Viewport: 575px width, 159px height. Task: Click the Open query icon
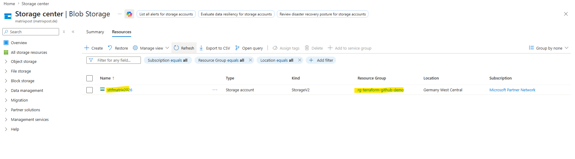coord(237,48)
